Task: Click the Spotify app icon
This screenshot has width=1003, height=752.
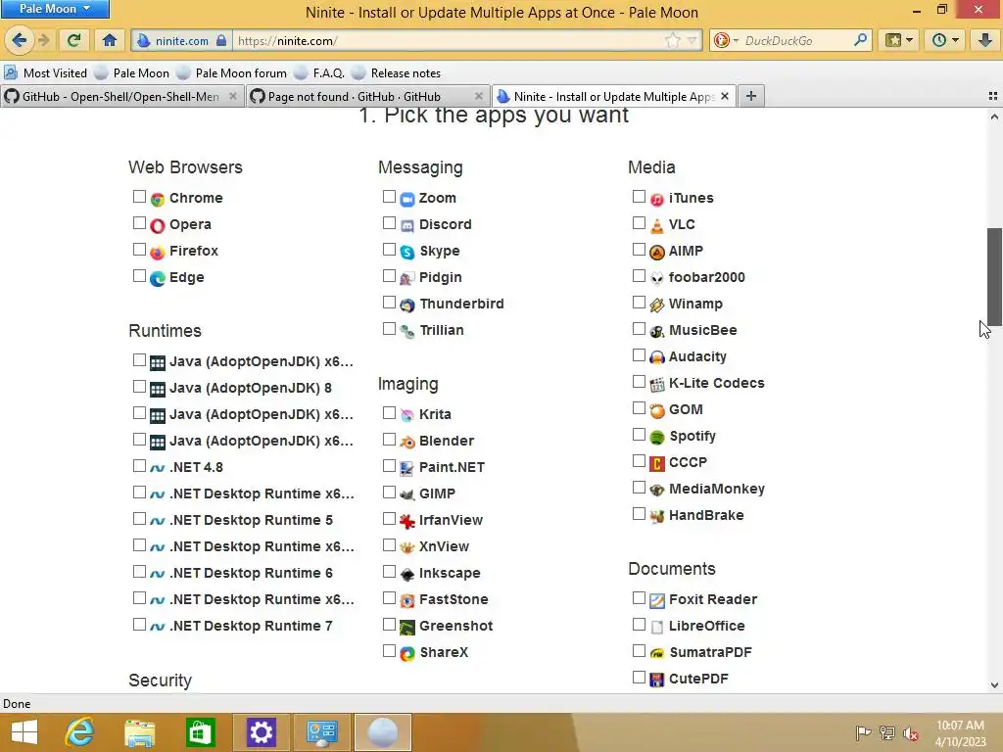Action: [x=657, y=437]
